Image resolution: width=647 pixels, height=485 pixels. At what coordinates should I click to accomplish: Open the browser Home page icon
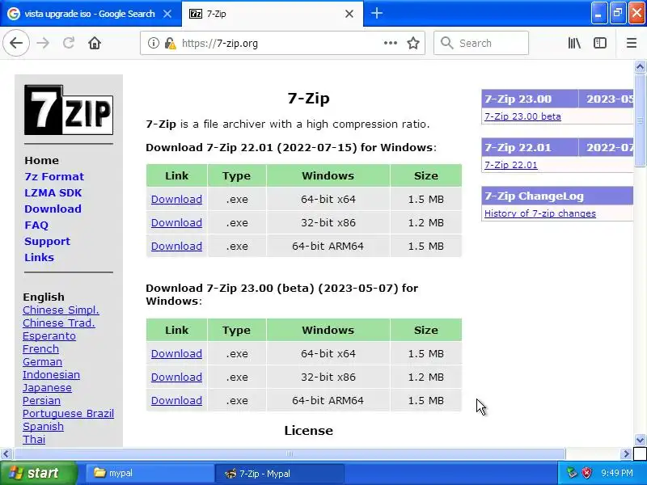[x=95, y=43]
